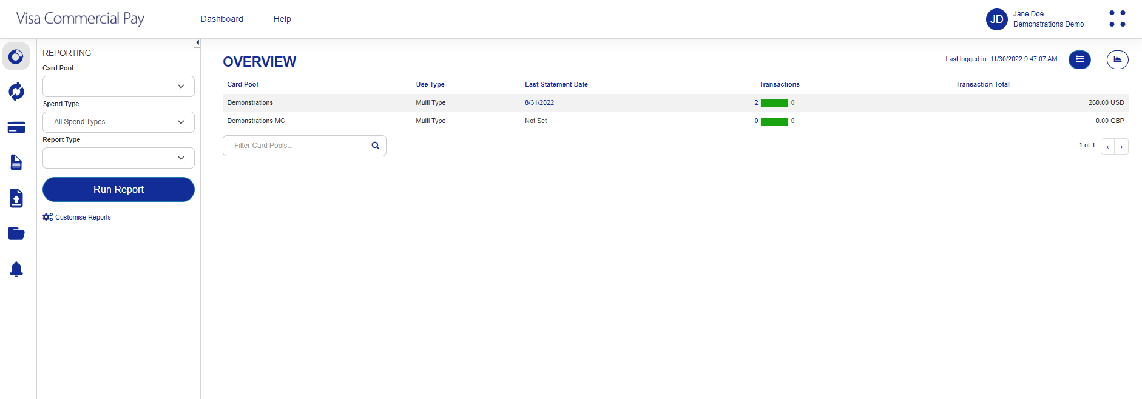Open the 8/31/2022 statement date link
1142x399 pixels.
(539, 102)
